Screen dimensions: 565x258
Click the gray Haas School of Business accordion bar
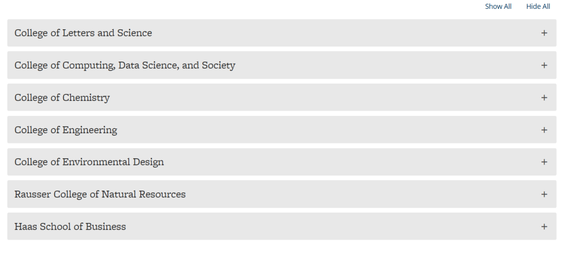tap(282, 226)
